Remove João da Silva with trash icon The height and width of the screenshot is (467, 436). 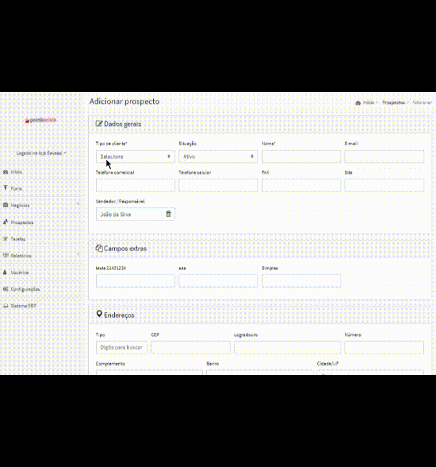point(169,214)
